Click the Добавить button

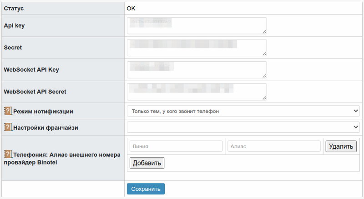tap(147, 163)
